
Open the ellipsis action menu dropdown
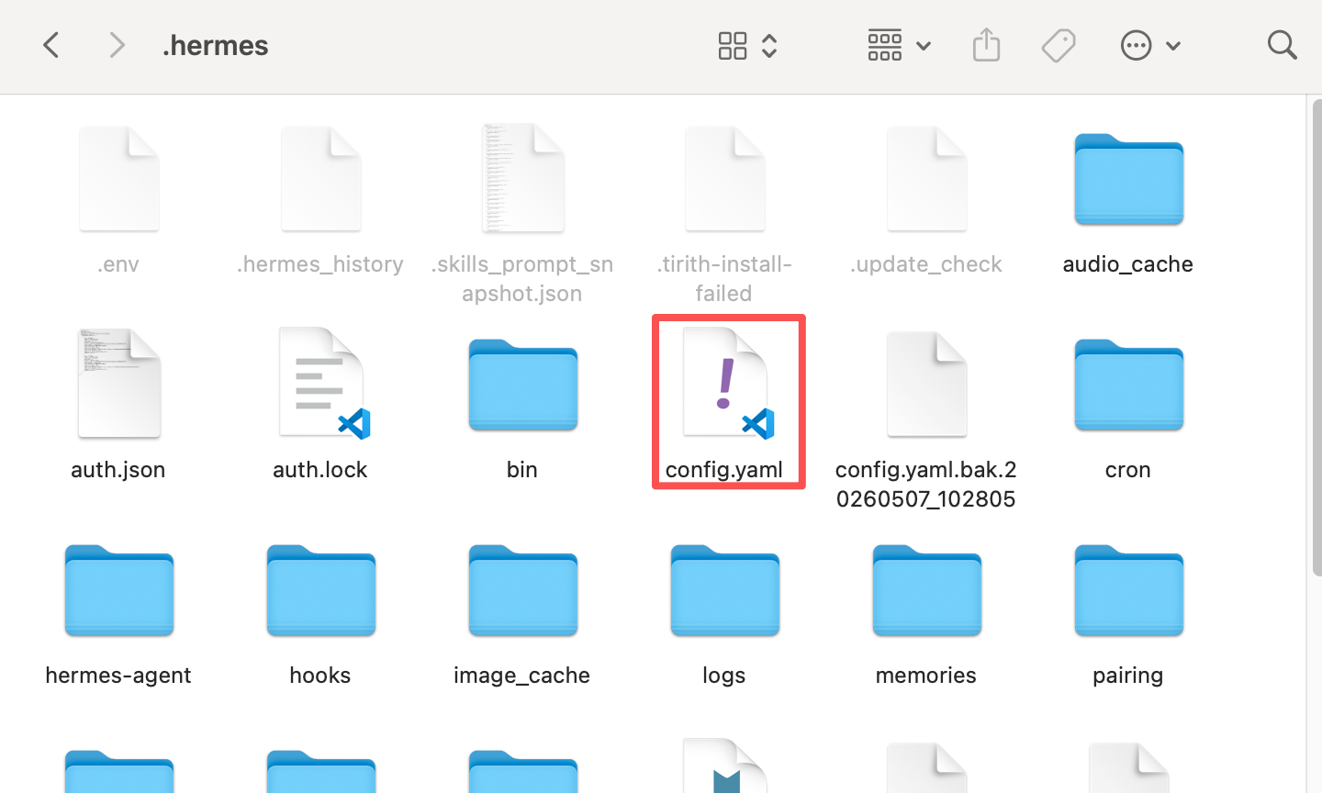[x=1150, y=45]
